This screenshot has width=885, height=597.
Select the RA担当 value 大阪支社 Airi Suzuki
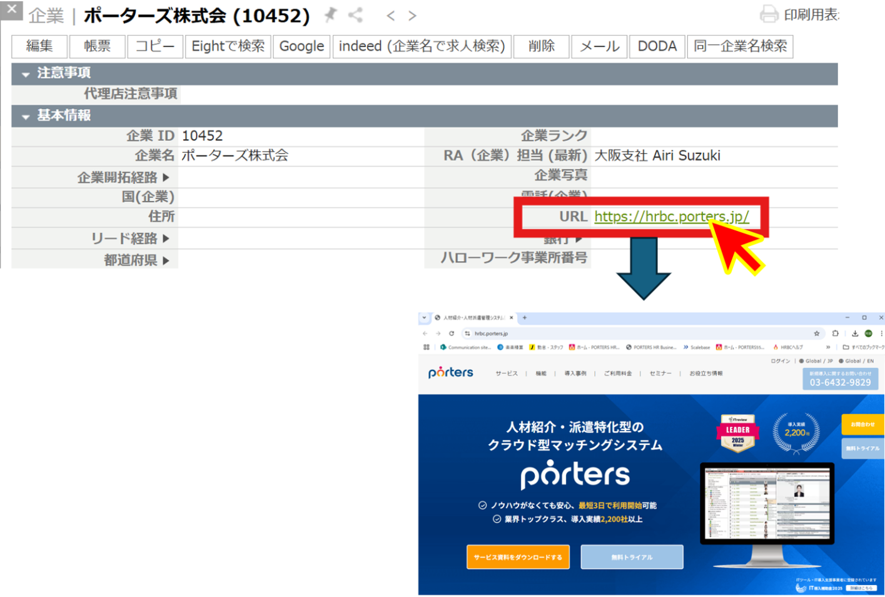pos(657,156)
